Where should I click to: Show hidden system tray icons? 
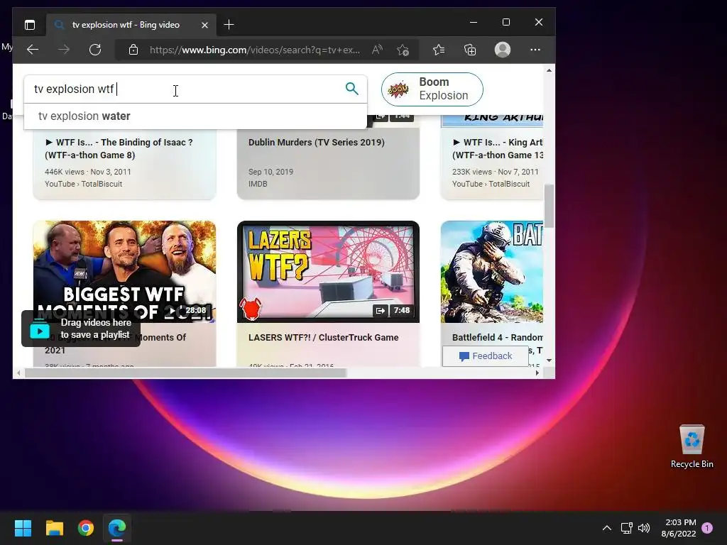(606, 528)
